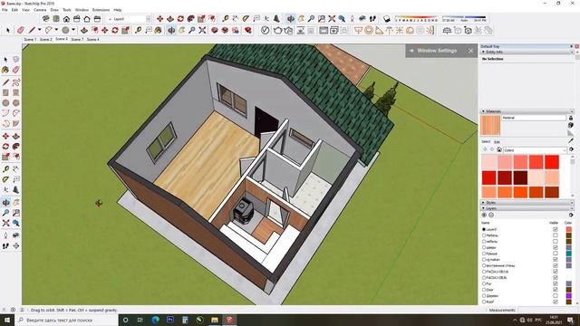This screenshot has width=580, height=326.
Task: Click the back arrow in Window Settings overlay
Action: coord(411,51)
